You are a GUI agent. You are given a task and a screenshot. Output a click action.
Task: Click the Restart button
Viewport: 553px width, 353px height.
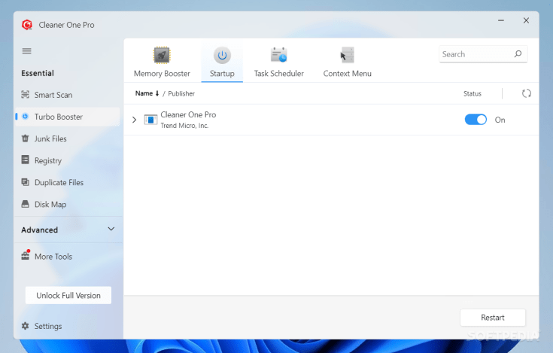493,318
